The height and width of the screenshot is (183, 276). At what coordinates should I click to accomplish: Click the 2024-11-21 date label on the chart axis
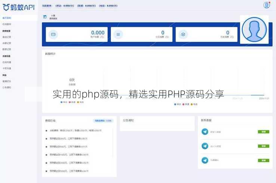coord(264,99)
